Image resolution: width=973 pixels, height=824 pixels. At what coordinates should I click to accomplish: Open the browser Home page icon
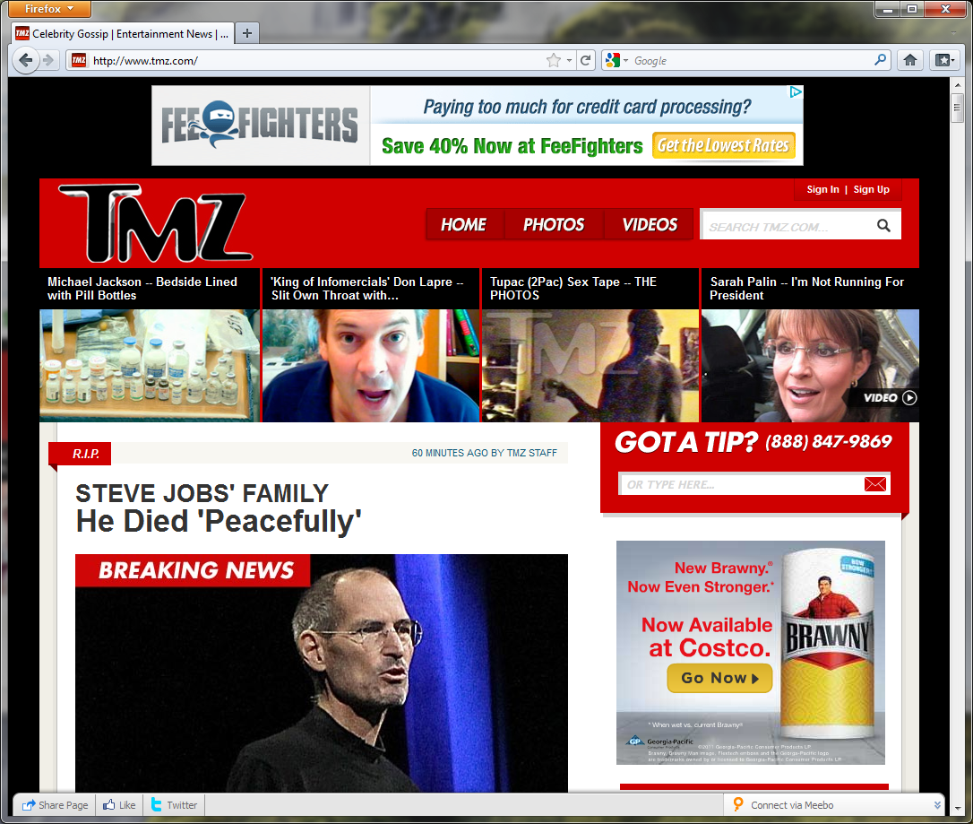[x=908, y=60]
